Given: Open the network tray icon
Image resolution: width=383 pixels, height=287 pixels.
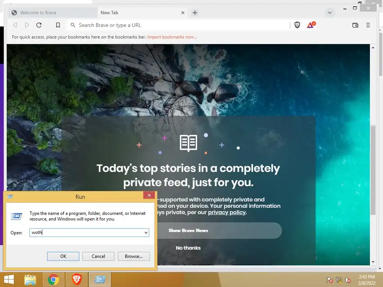Looking at the screenshot, I should 339,280.
